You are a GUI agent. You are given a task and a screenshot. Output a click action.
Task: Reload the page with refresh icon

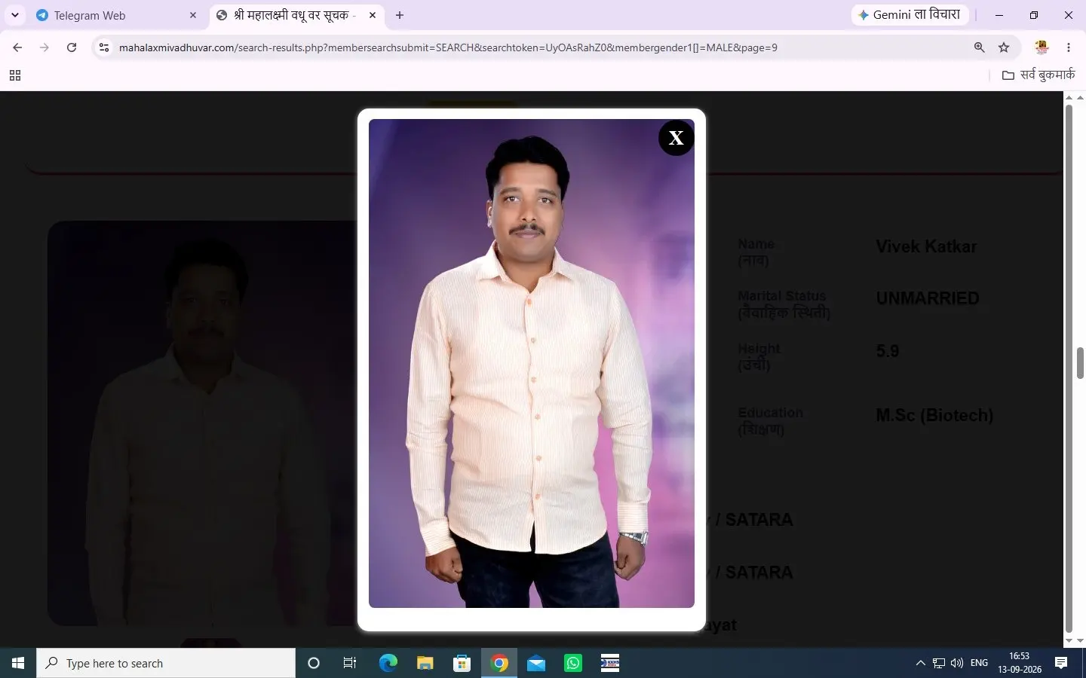coord(72,47)
